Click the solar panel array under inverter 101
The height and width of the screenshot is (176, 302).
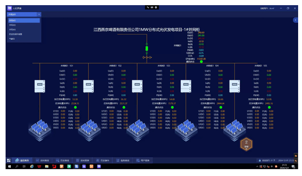point(40,130)
